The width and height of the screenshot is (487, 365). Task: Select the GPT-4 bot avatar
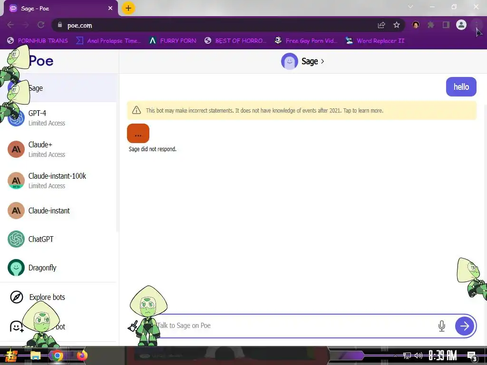click(16, 118)
